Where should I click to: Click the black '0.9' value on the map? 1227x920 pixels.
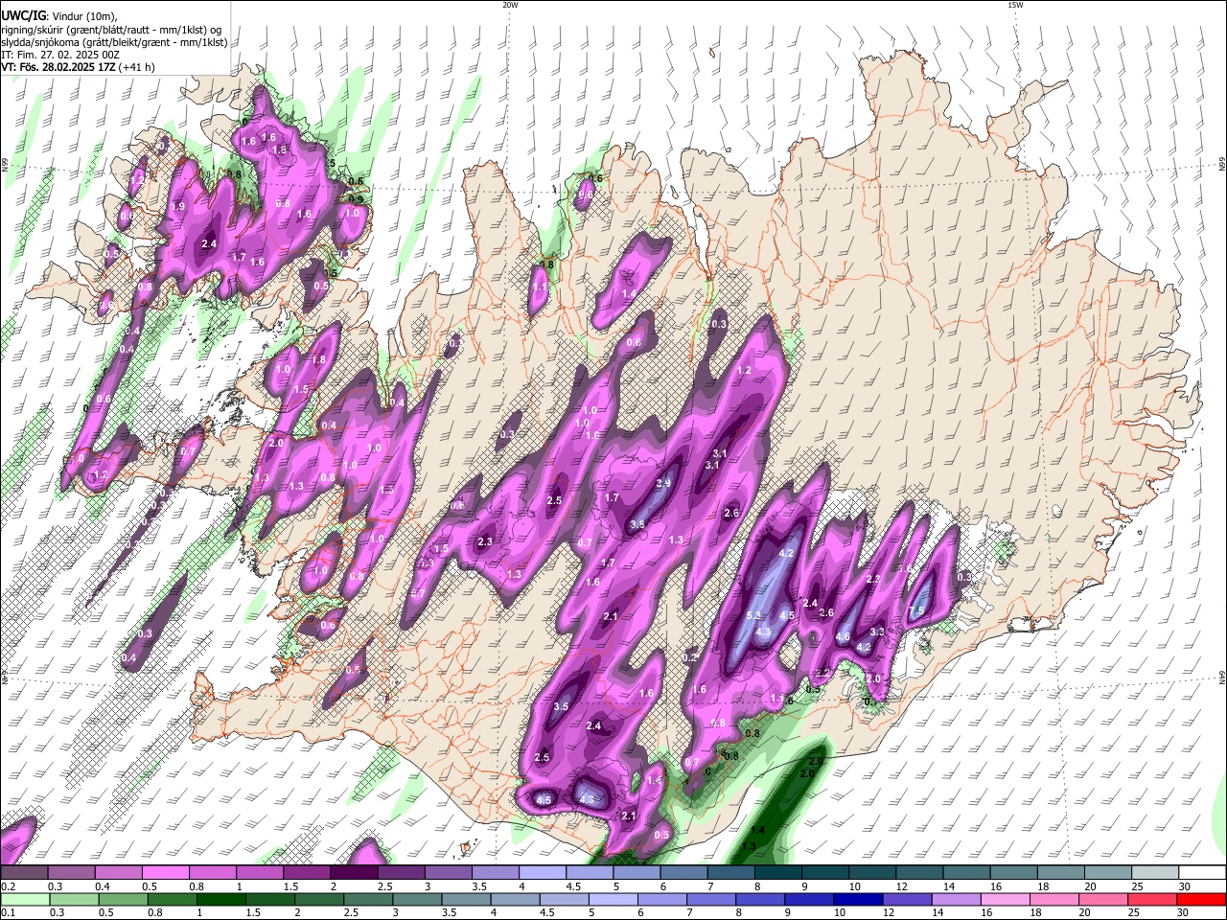[x=356, y=199]
